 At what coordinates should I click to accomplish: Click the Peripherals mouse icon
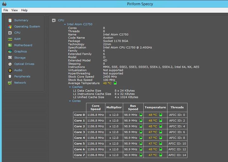click(10, 77)
